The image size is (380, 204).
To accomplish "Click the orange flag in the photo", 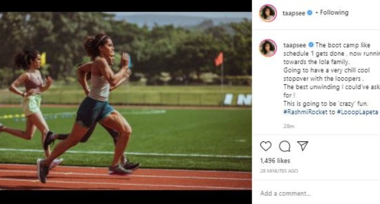I will 219,59.
